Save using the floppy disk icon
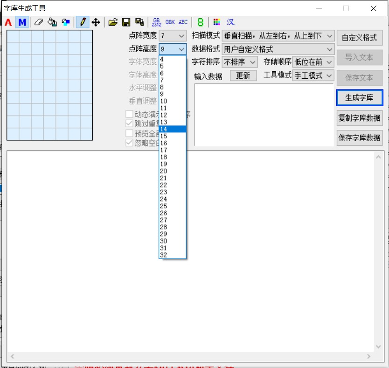 (x=126, y=22)
